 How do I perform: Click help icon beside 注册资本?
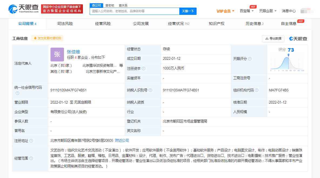coord(144,68)
